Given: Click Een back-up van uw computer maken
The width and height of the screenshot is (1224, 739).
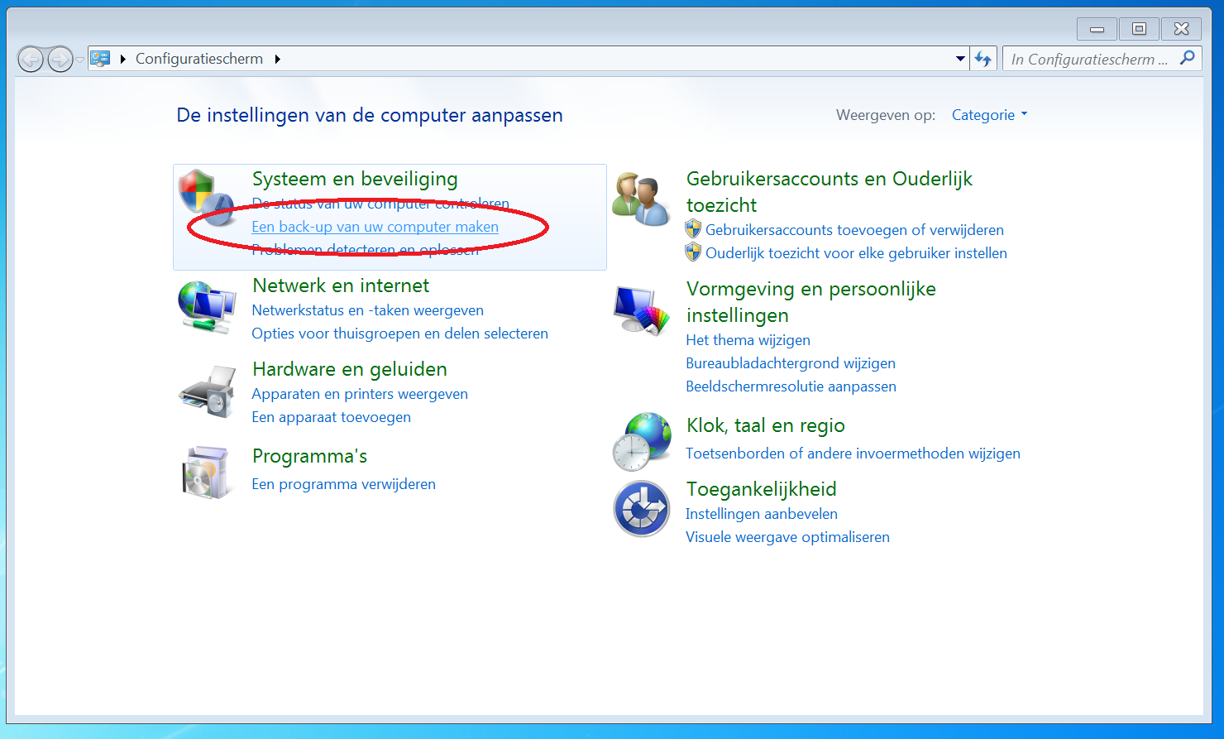Looking at the screenshot, I should (x=375, y=227).
